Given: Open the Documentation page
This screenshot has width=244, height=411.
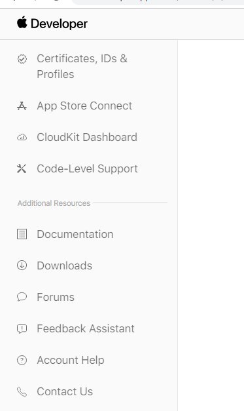Looking at the screenshot, I should click(x=75, y=234).
